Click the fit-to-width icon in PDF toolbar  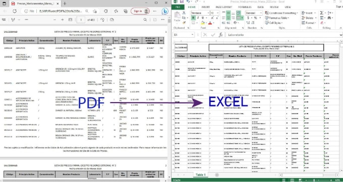point(70,20)
